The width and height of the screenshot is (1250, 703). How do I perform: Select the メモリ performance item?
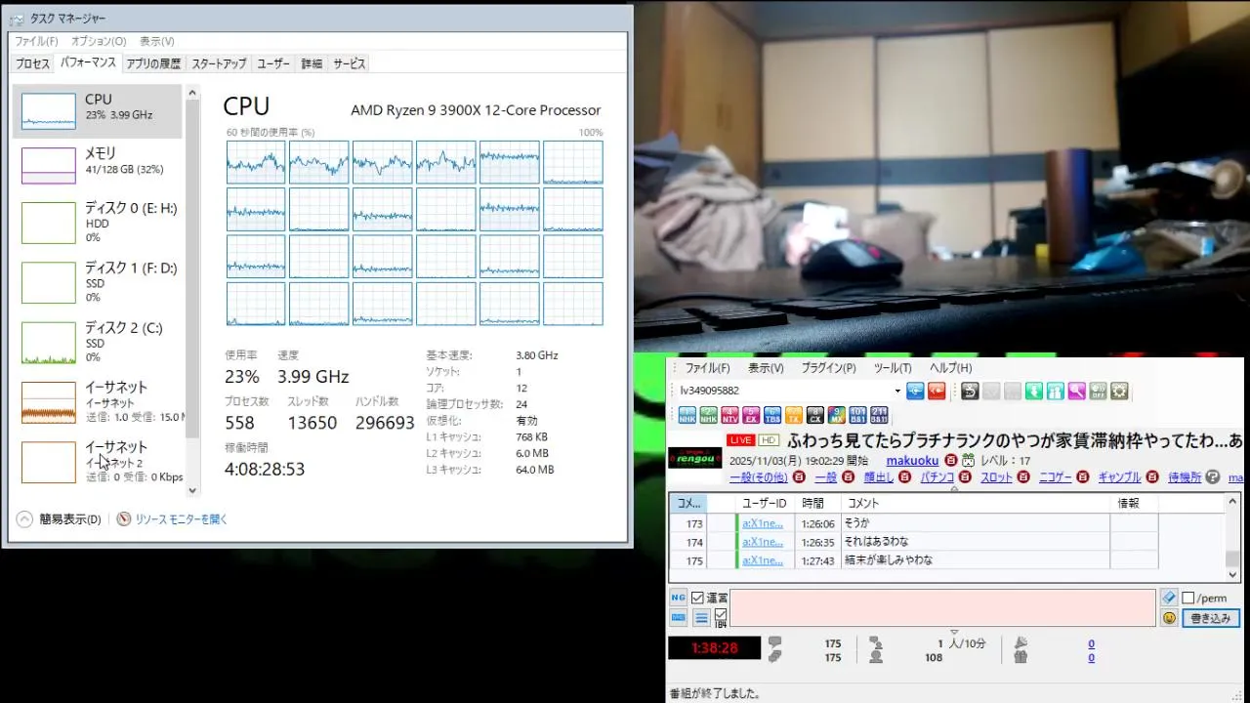[x=98, y=166]
